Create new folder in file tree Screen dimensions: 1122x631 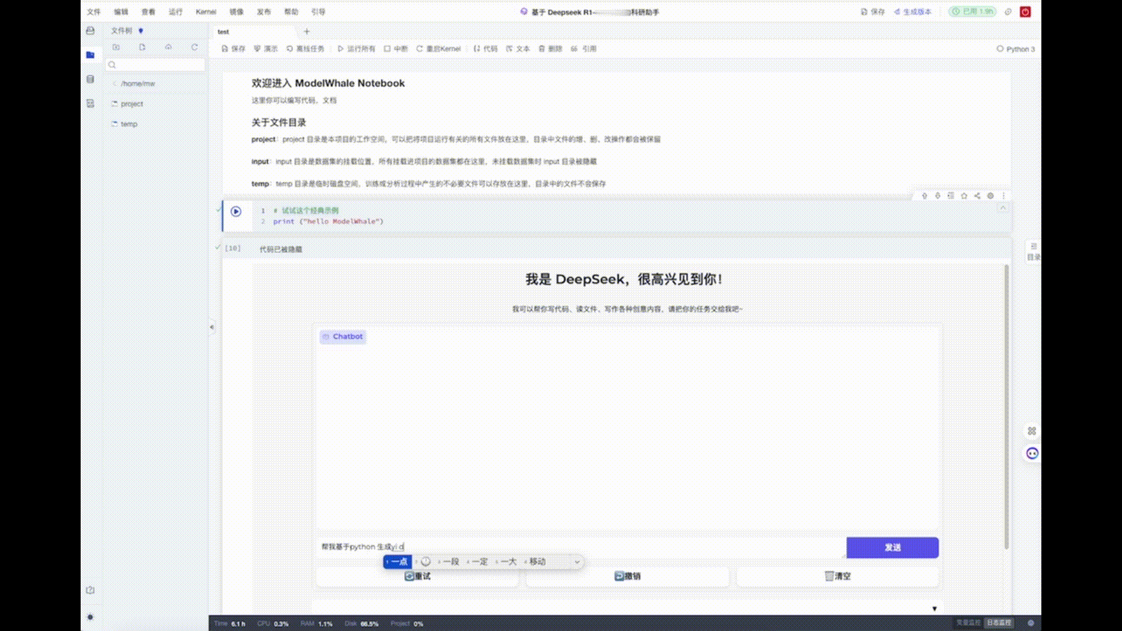(116, 47)
